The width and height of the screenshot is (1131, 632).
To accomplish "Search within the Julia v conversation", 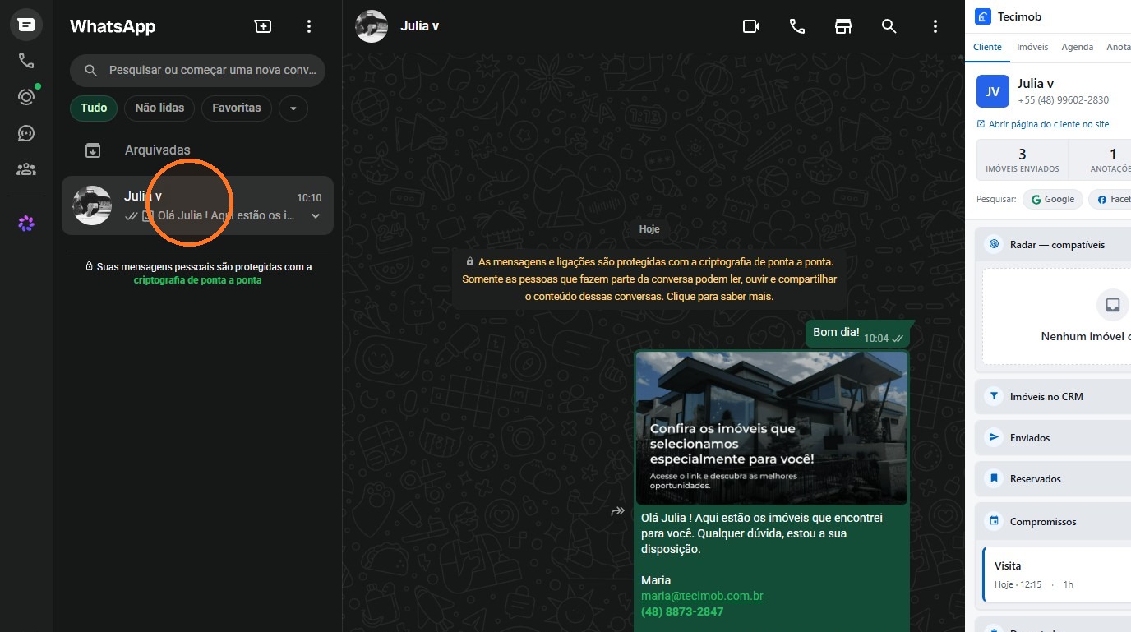I will click(889, 26).
